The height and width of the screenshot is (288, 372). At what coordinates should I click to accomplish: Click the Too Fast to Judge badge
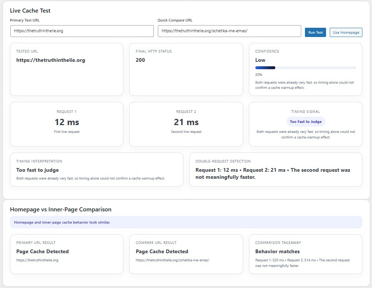[306, 121]
